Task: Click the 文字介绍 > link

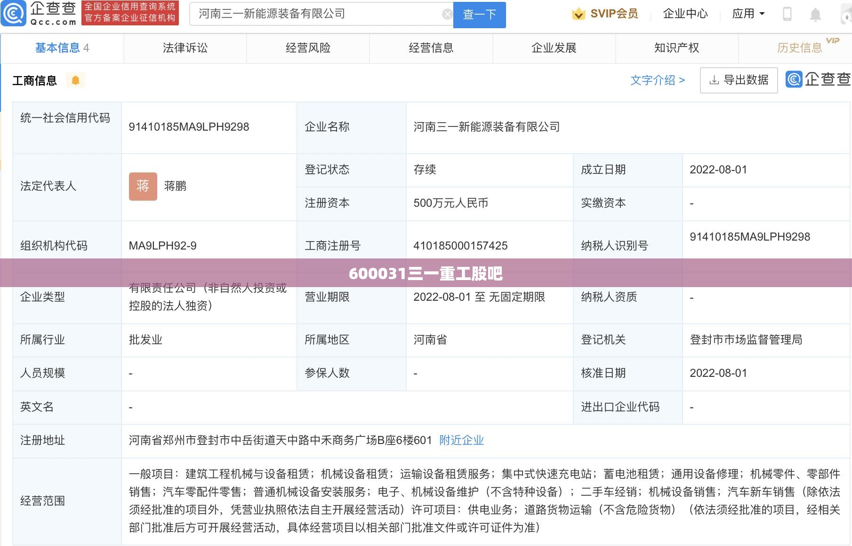Action: point(658,80)
